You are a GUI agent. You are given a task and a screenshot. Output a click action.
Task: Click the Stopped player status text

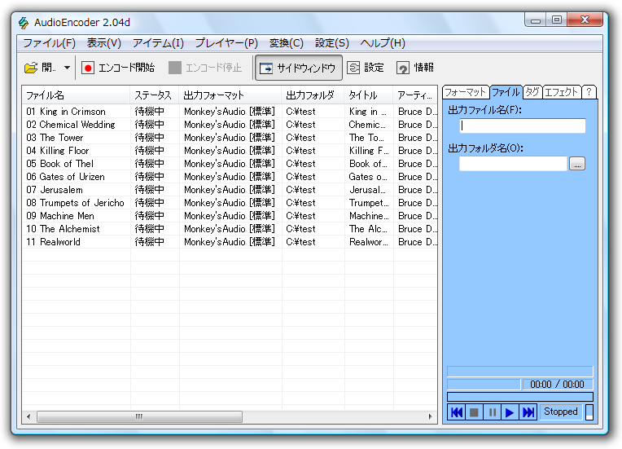tap(560, 412)
